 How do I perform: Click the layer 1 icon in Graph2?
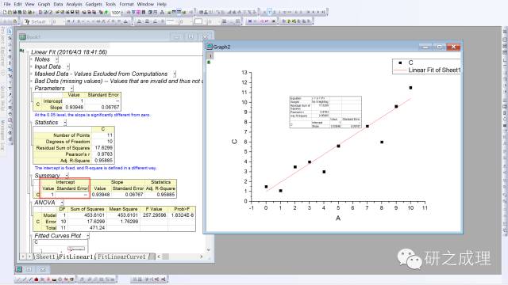click(210, 56)
